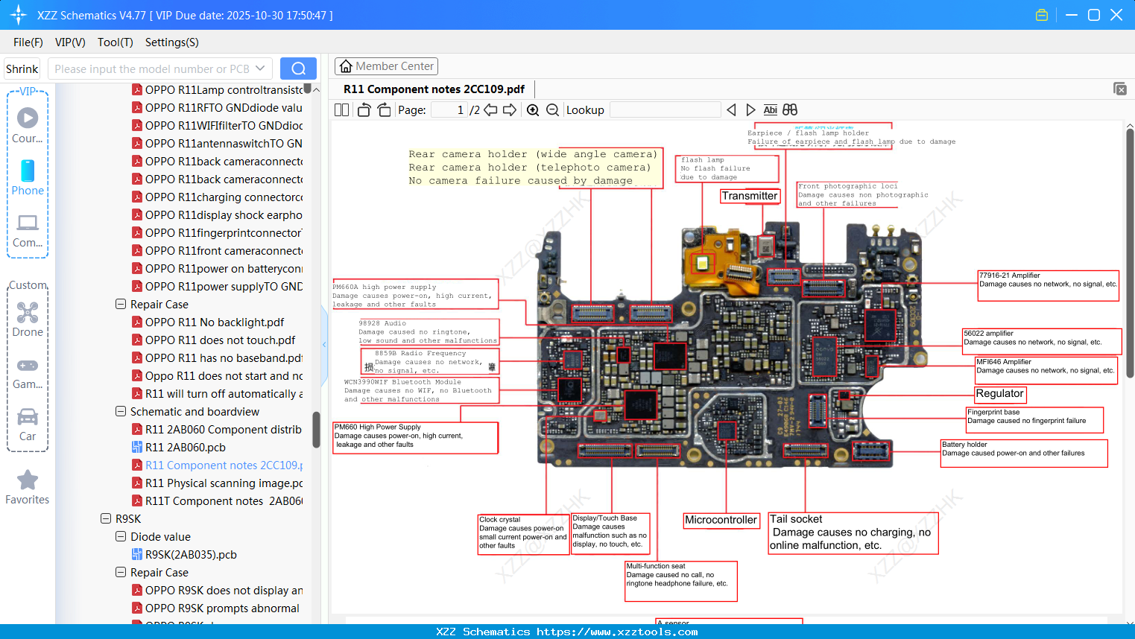Go to the next page with the arrow icon
This screenshot has width=1135, height=639.
coord(509,109)
